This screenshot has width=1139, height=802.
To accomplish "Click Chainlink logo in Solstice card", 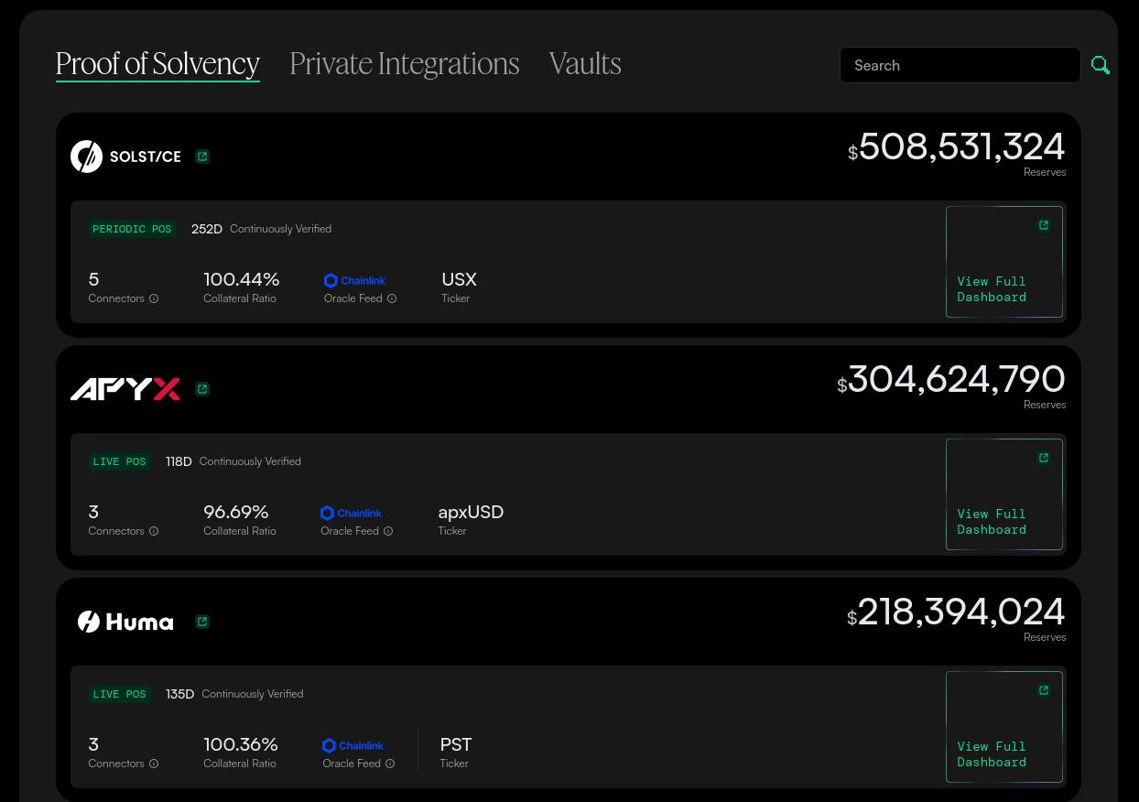I will tap(354, 280).
